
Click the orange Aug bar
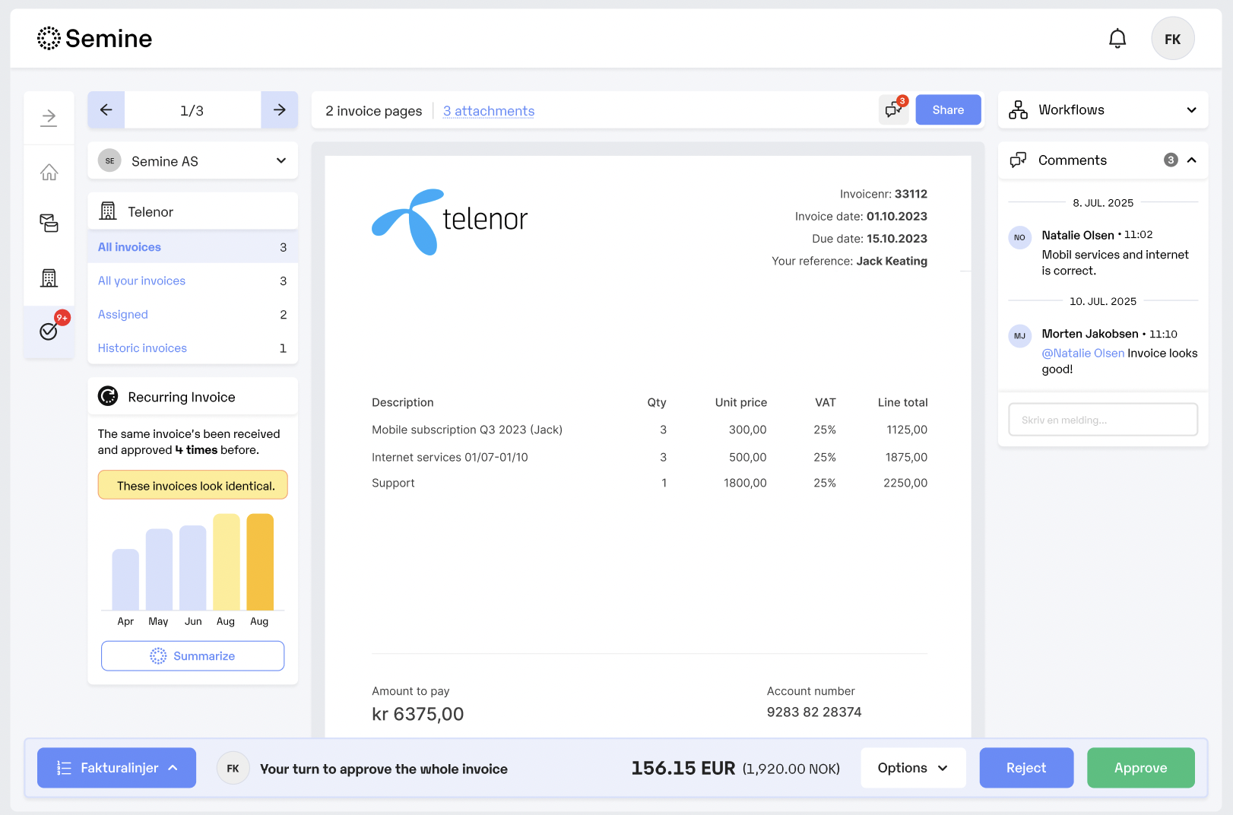coord(260,562)
